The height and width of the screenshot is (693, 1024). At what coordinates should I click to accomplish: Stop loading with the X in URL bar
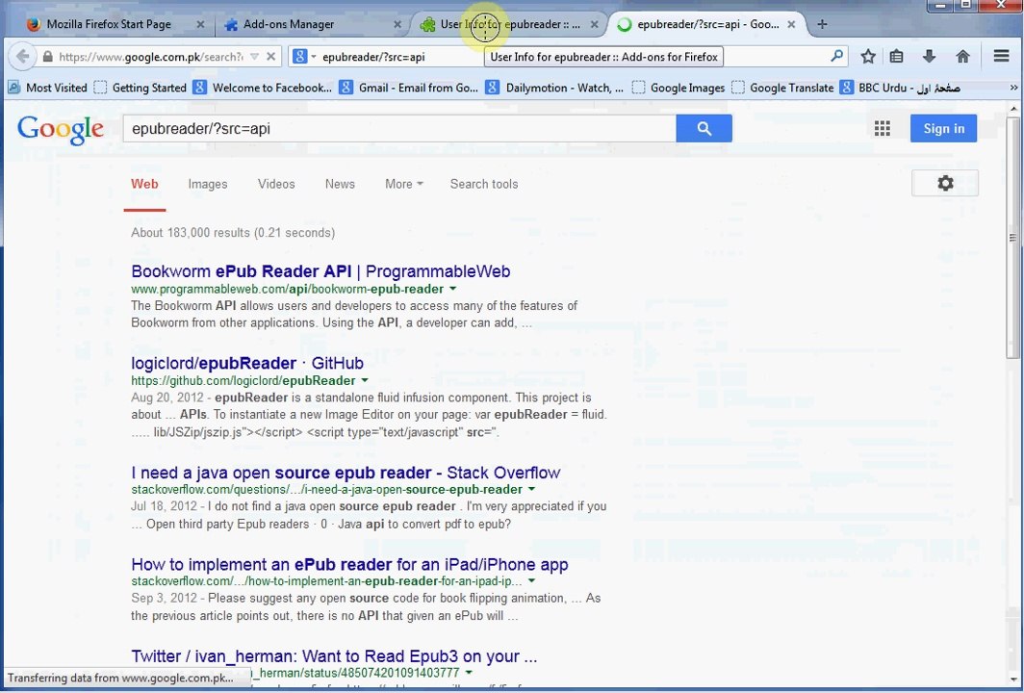pos(270,57)
